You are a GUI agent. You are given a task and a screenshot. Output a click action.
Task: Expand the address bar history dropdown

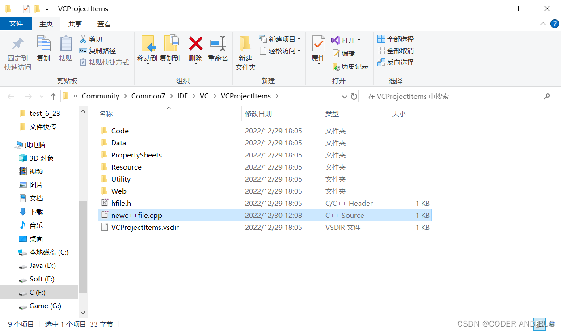point(345,97)
